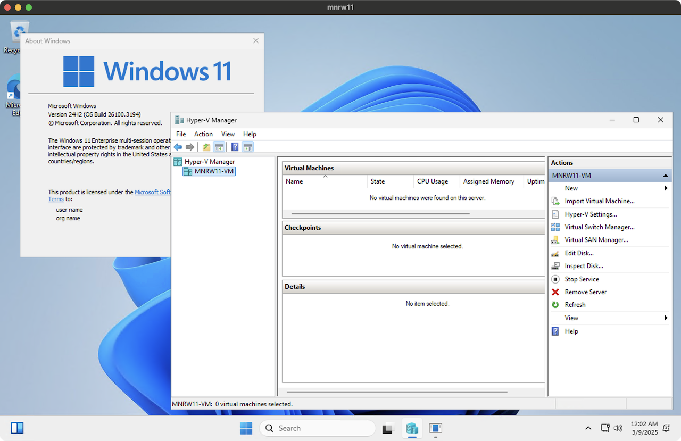Click Refresh action label
Screen dimensions: 681x441
(575, 305)
